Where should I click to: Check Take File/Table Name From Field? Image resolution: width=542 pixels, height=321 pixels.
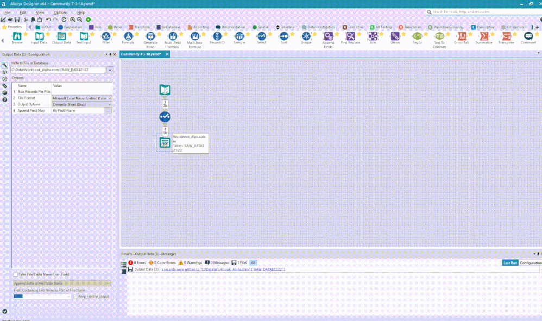click(16, 275)
